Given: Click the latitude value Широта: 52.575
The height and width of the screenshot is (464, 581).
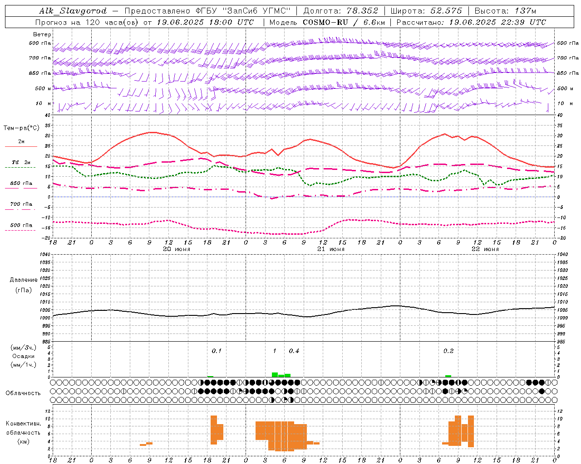Looking at the screenshot, I should [426, 11].
